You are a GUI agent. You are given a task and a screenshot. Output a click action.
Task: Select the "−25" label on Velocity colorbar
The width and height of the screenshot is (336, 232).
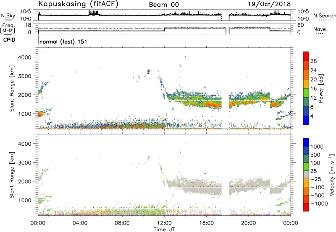pyautogui.click(x=316, y=179)
